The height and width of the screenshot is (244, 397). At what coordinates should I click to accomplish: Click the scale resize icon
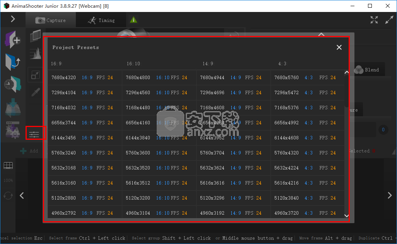pos(36,75)
